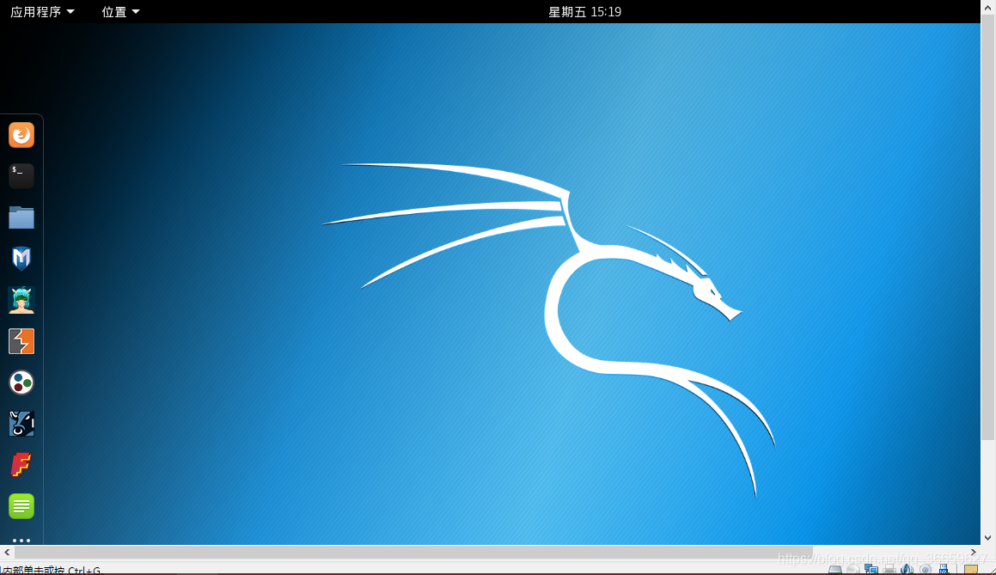Image resolution: width=996 pixels, height=575 pixels.
Task: Click the VM USB controller status icon
Action: (x=944, y=569)
